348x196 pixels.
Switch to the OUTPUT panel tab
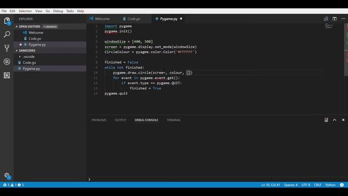point(120,120)
